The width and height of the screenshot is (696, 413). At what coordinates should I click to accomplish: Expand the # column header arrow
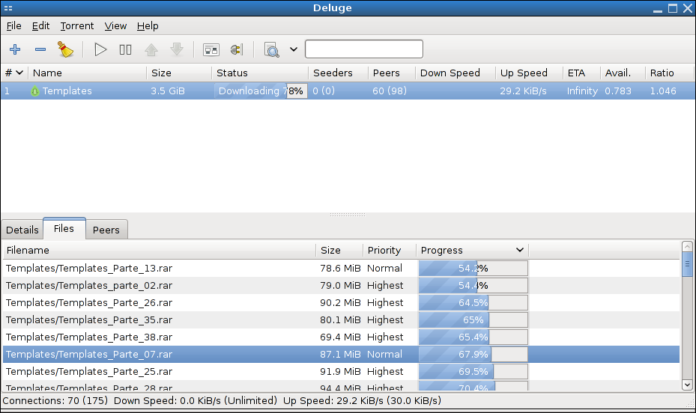19,73
